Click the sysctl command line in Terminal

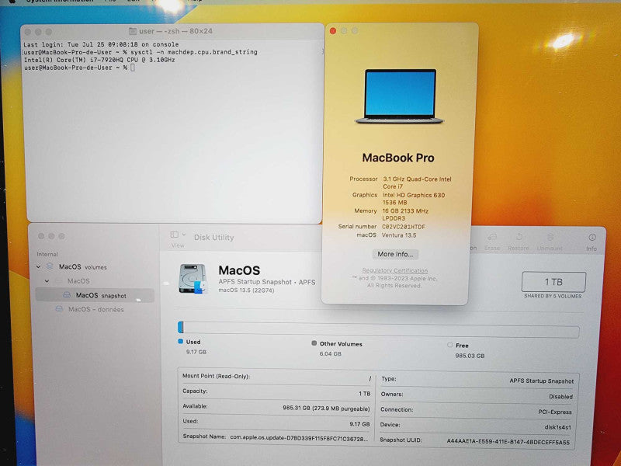coord(141,52)
